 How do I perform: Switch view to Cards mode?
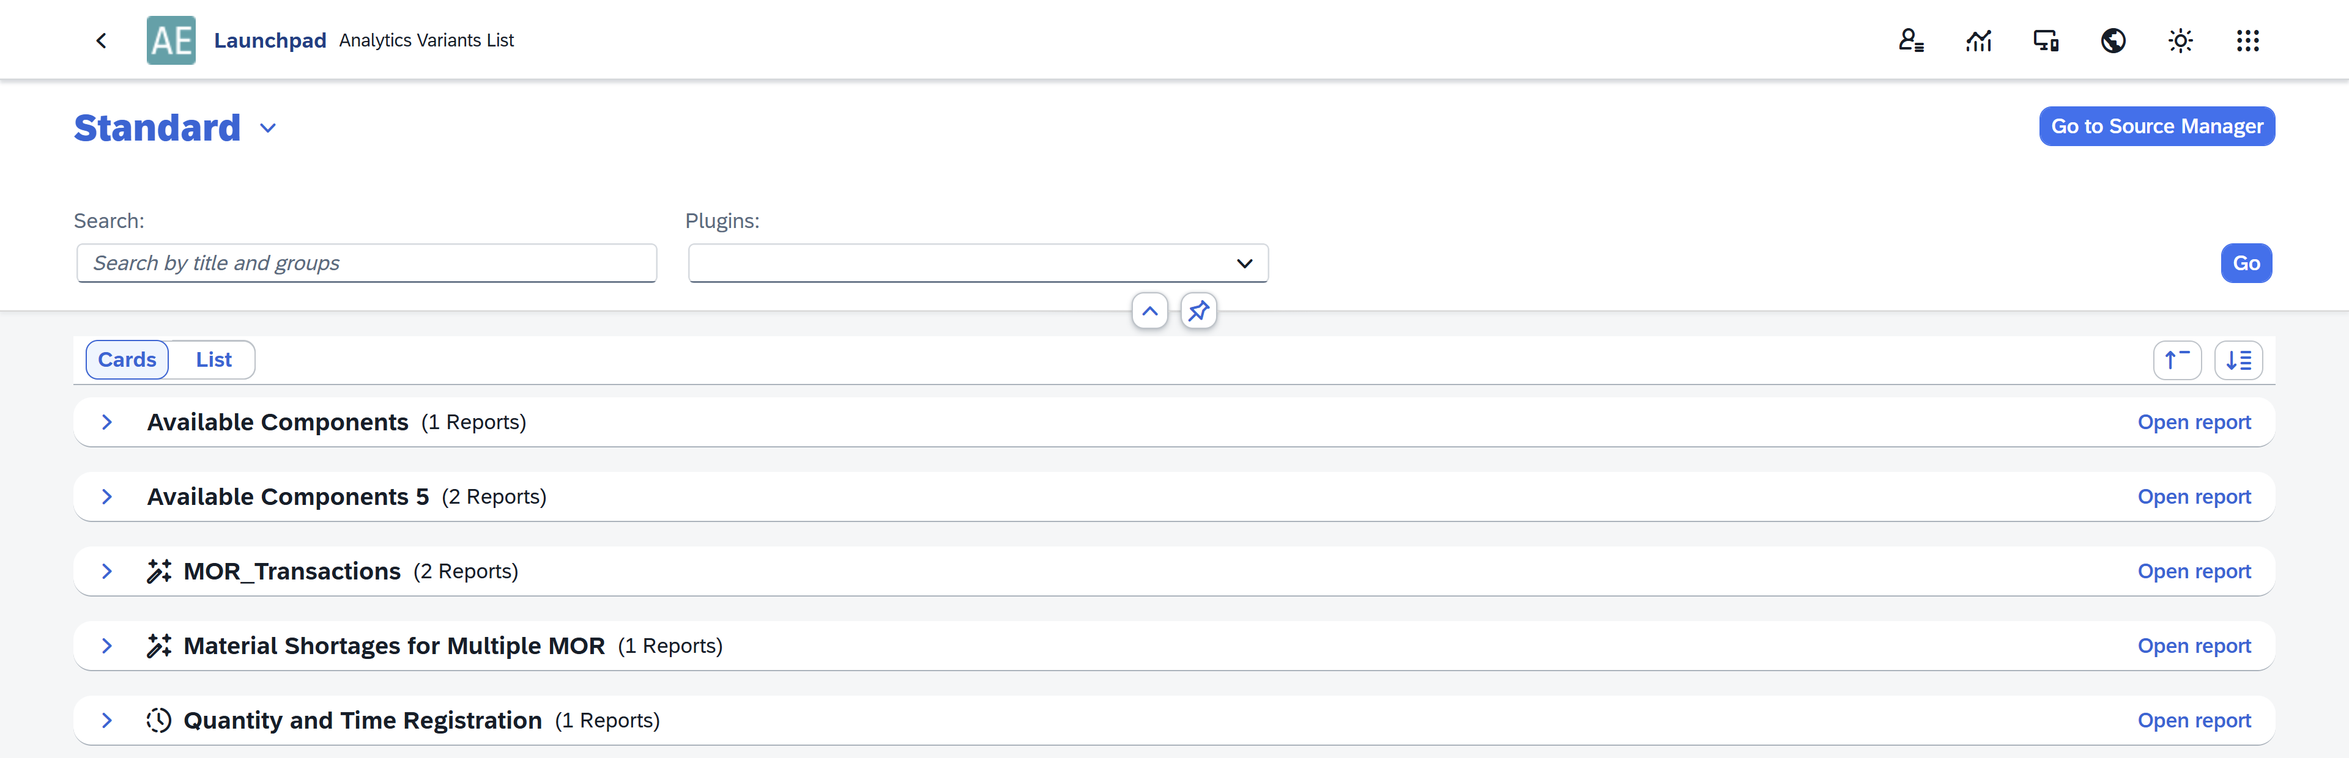click(x=127, y=359)
